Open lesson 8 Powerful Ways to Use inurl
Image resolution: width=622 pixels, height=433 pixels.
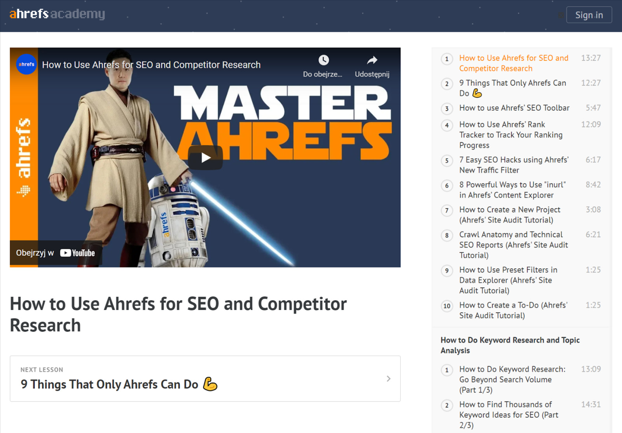512,190
